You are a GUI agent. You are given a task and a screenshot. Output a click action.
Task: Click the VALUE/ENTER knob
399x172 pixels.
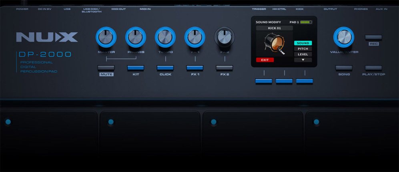point(344,37)
